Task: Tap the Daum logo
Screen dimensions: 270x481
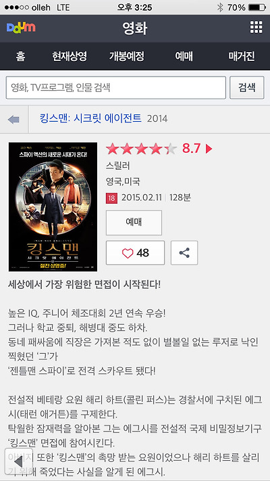Action: point(21,28)
